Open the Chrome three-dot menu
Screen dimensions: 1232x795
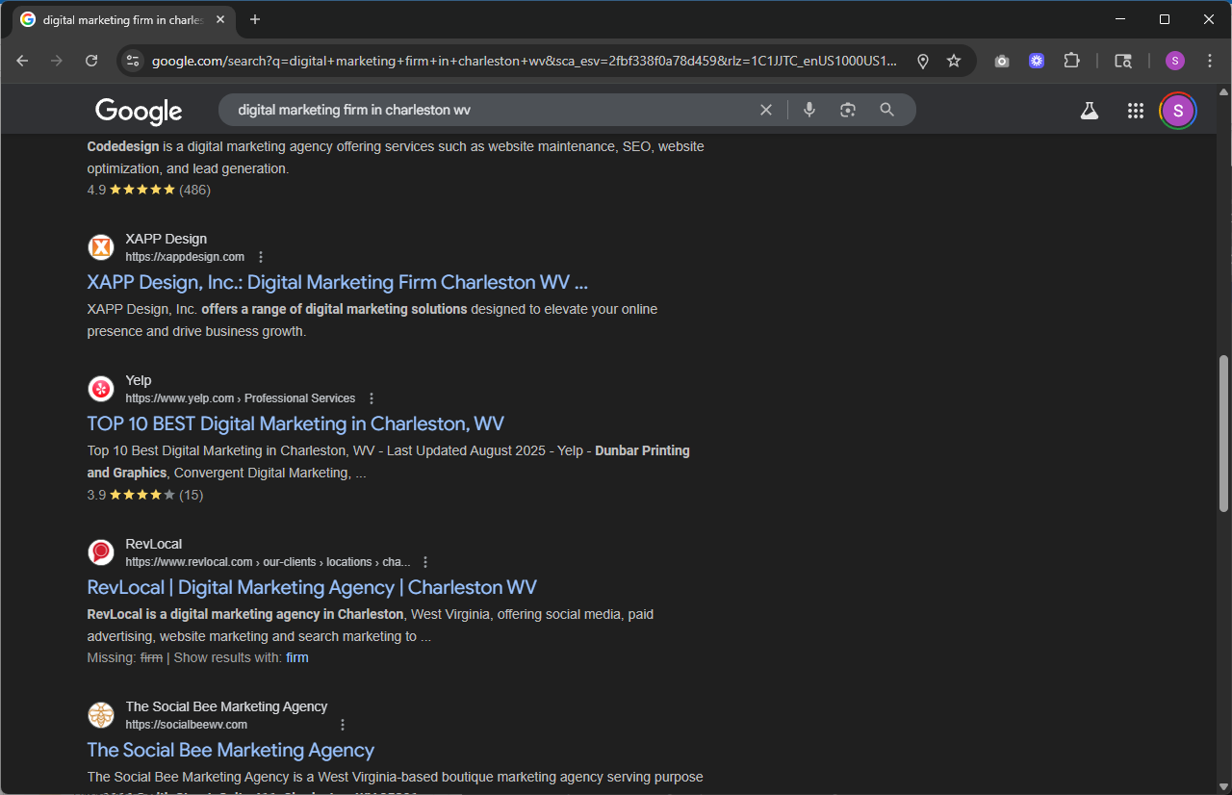coord(1210,61)
